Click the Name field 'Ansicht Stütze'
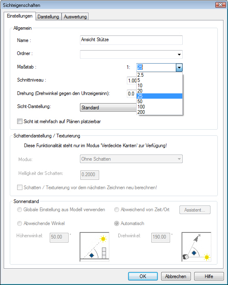Screen dimensions: 228x285 coord(131,40)
